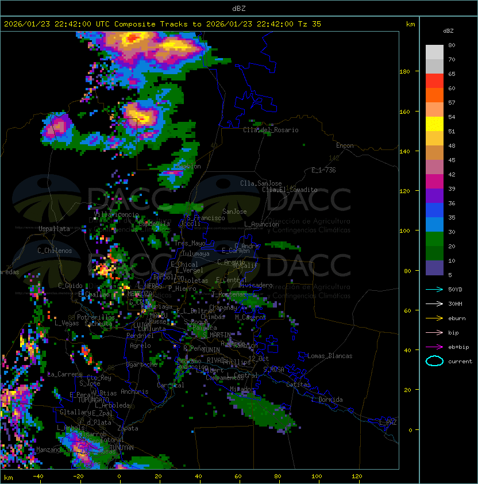The width and height of the screenshot is (478, 484).
Task: Click the dBZ title at top
Action: [238, 8]
